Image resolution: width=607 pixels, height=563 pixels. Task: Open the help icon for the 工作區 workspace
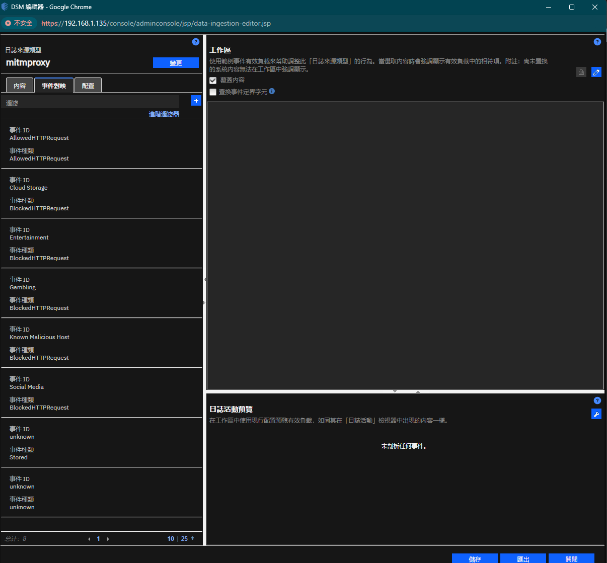[597, 42]
